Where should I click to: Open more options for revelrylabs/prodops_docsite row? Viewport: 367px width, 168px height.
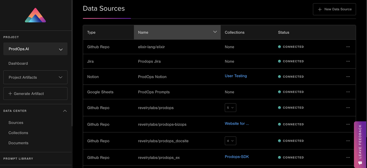pos(348,141)
